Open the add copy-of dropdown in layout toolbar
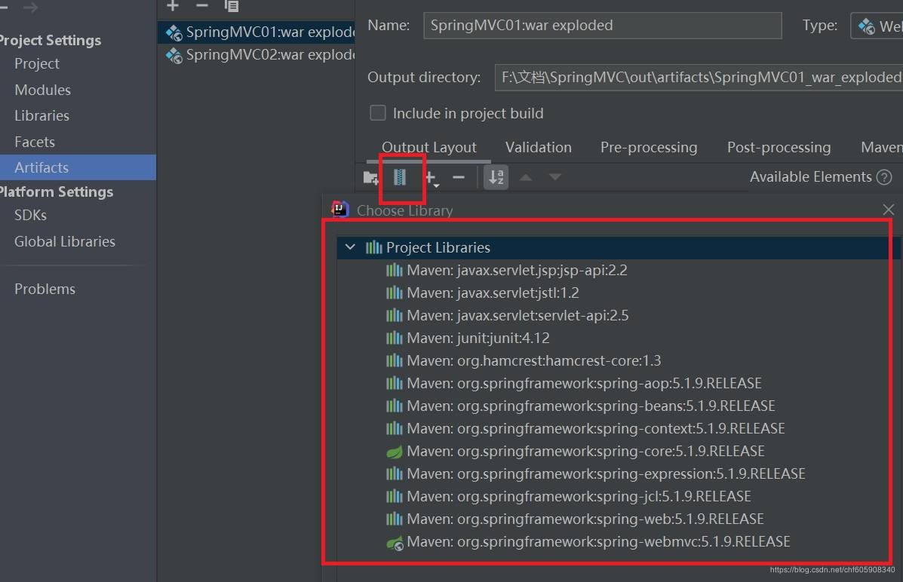 [432, 178]
